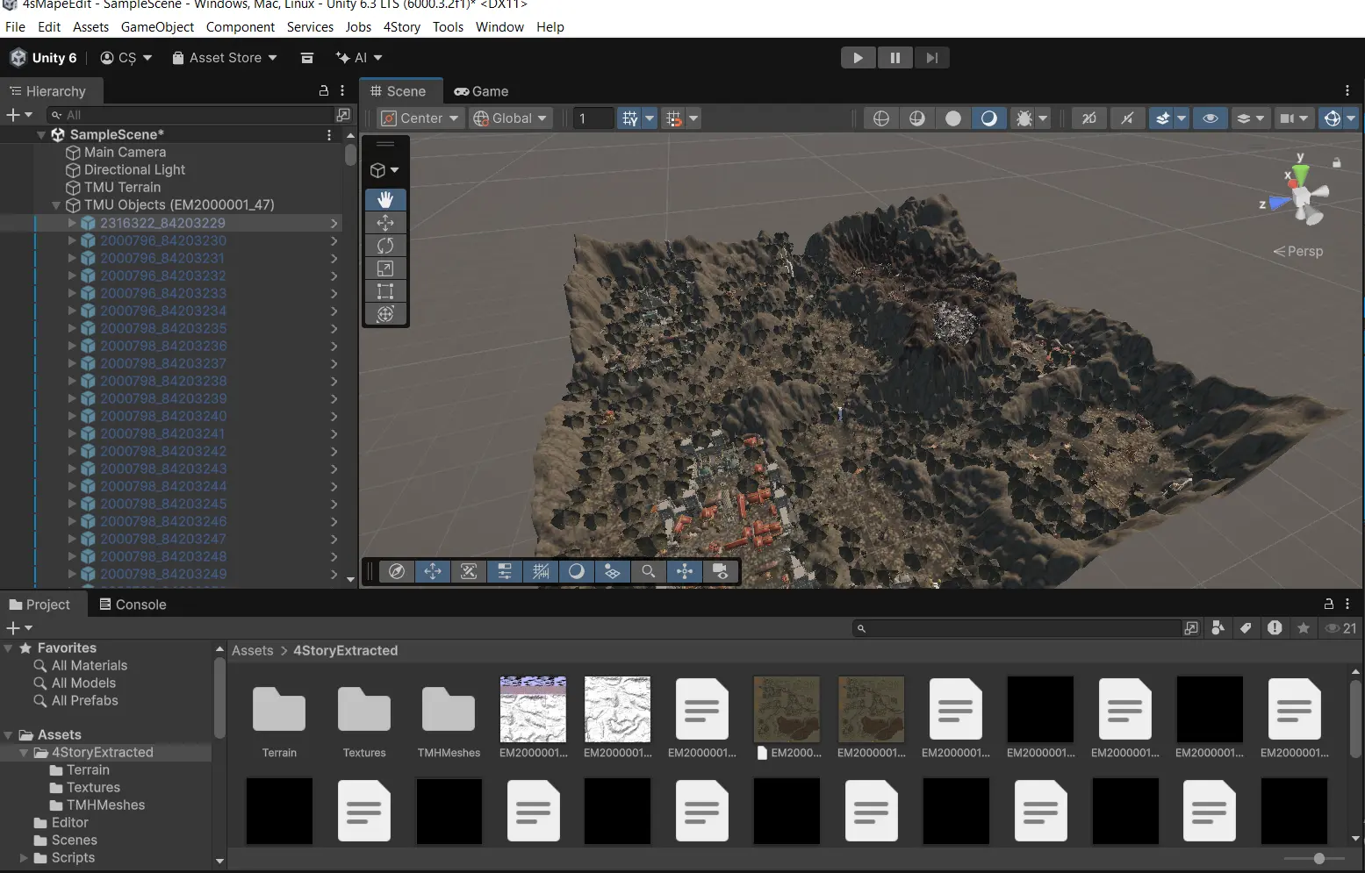The height and width of the screenshot is (873, 1365).
Task: Start Play mode
Action: click(859, 58)
